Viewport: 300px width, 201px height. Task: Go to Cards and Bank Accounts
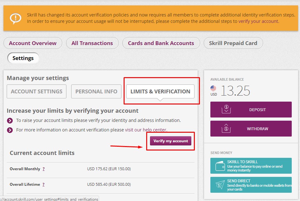pyautogui.click(x=161, y=43)
